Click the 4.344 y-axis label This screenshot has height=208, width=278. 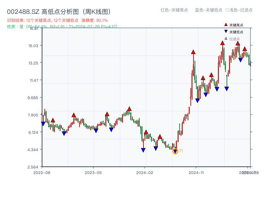33,150
